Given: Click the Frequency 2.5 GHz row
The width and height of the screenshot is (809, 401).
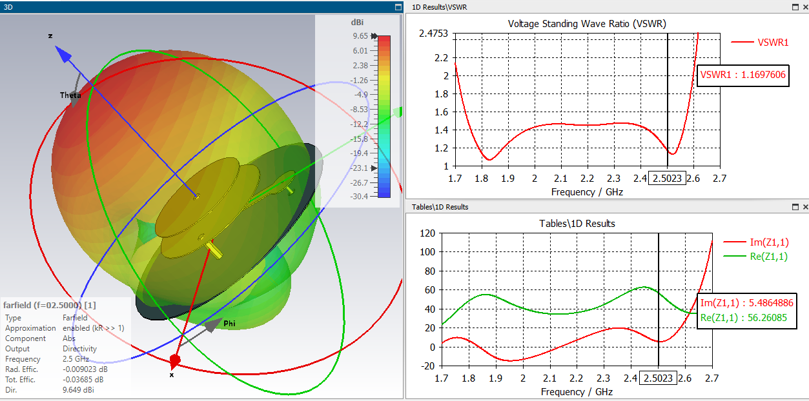Looking at the screenshot, I should coord(46,359).
